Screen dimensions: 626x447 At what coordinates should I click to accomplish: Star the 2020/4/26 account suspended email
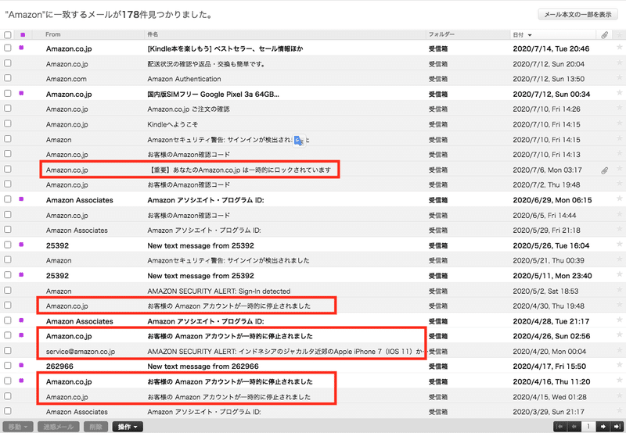619,335
